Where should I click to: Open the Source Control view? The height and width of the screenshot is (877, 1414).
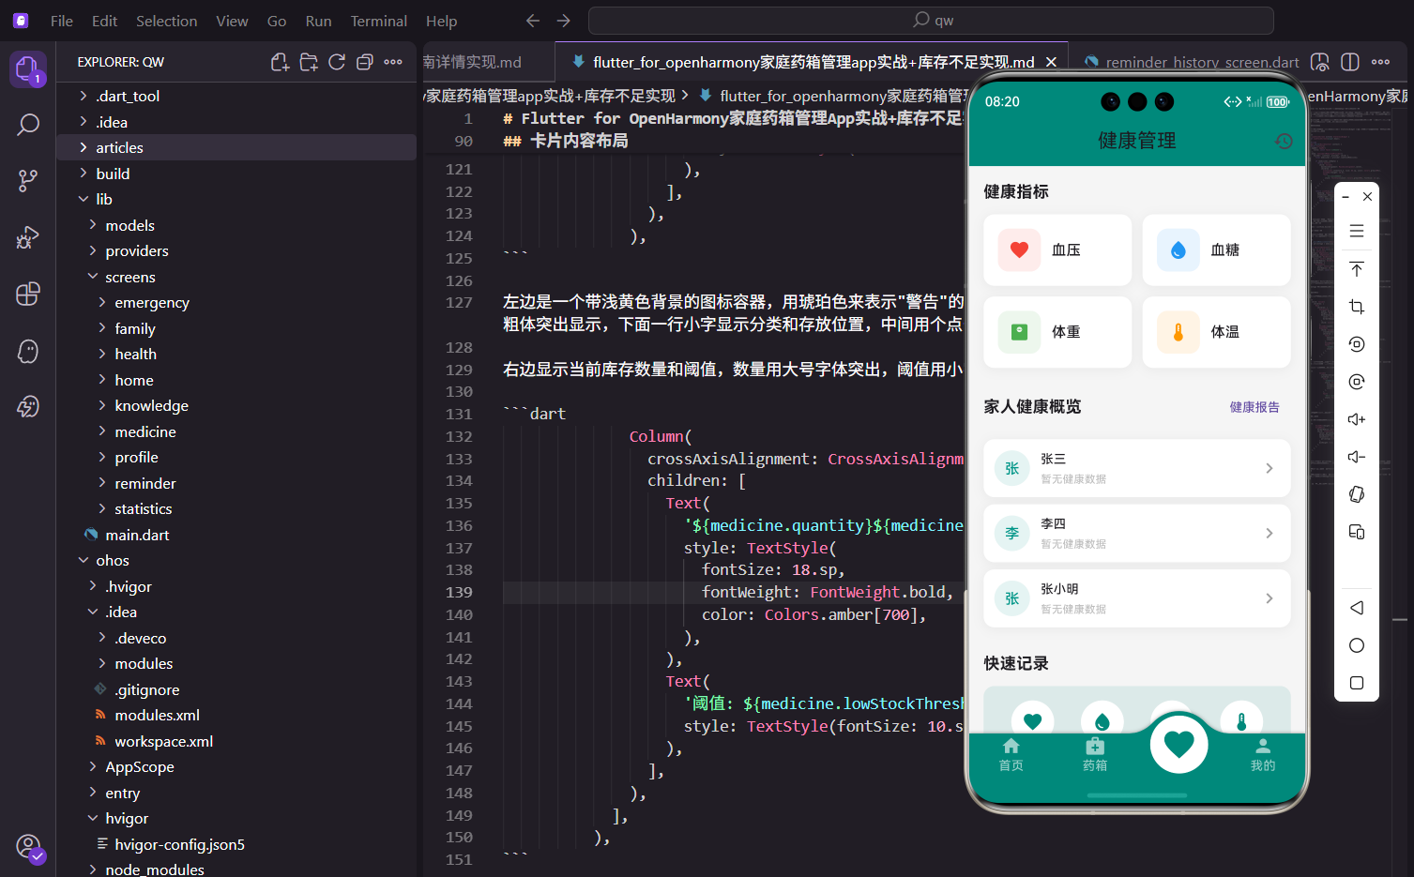28,181
